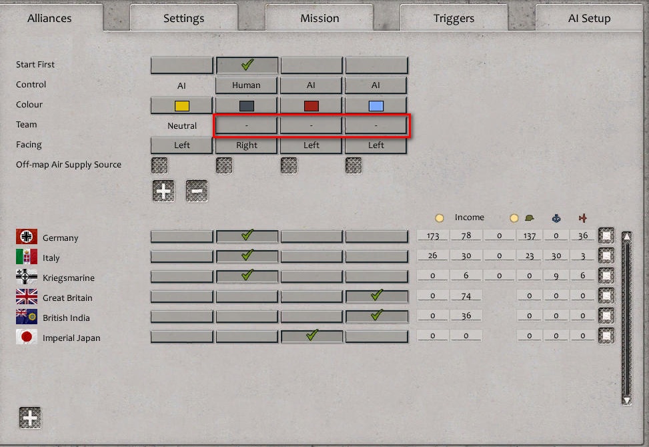Change the light blue alliance colour swatch

coord(376,105)
